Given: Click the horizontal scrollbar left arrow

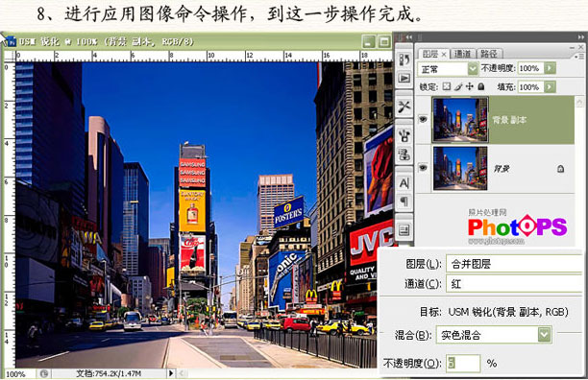Looking at the screenshot, I should [183, 373].
